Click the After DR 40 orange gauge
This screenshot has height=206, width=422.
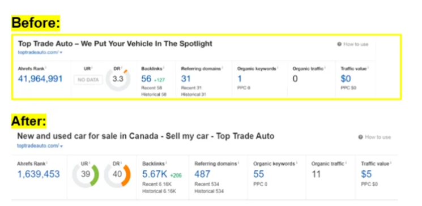tap(117, 175)
